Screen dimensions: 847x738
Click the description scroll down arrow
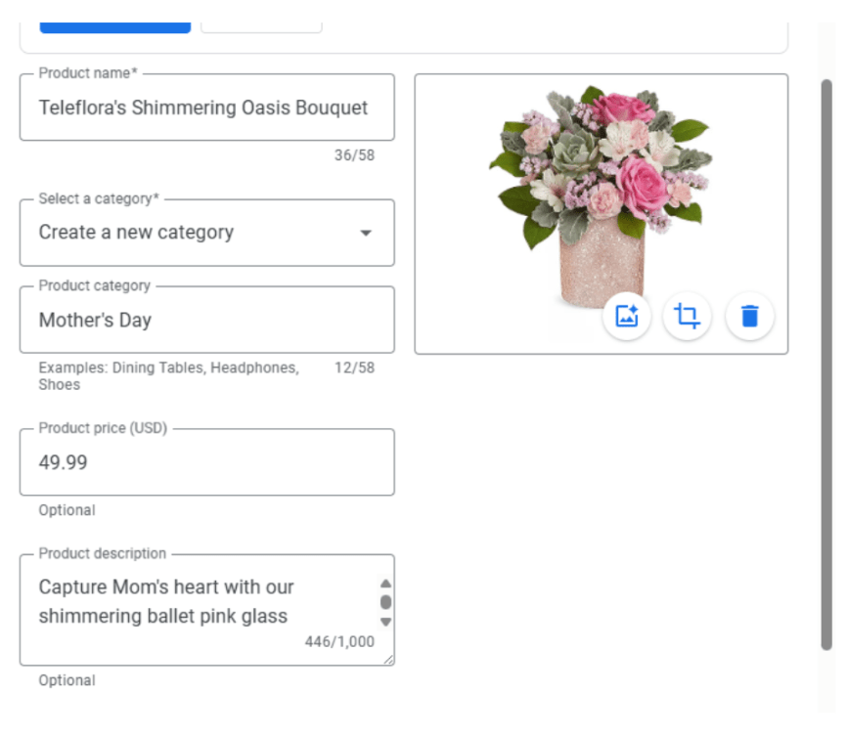385,622
